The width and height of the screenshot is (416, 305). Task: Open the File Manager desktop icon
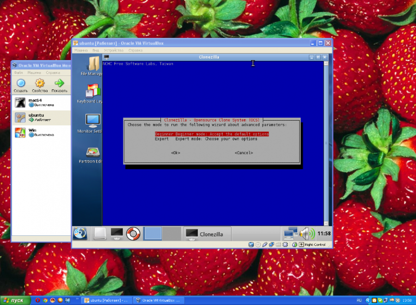pyautogui.click(x=92, y=66)
